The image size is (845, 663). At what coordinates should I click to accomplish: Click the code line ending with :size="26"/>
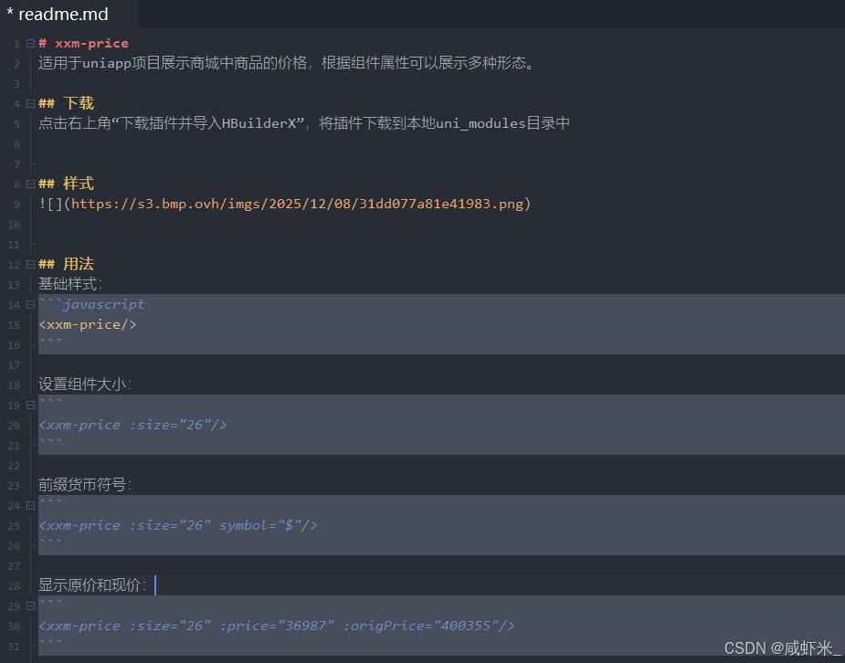[132, 425]
